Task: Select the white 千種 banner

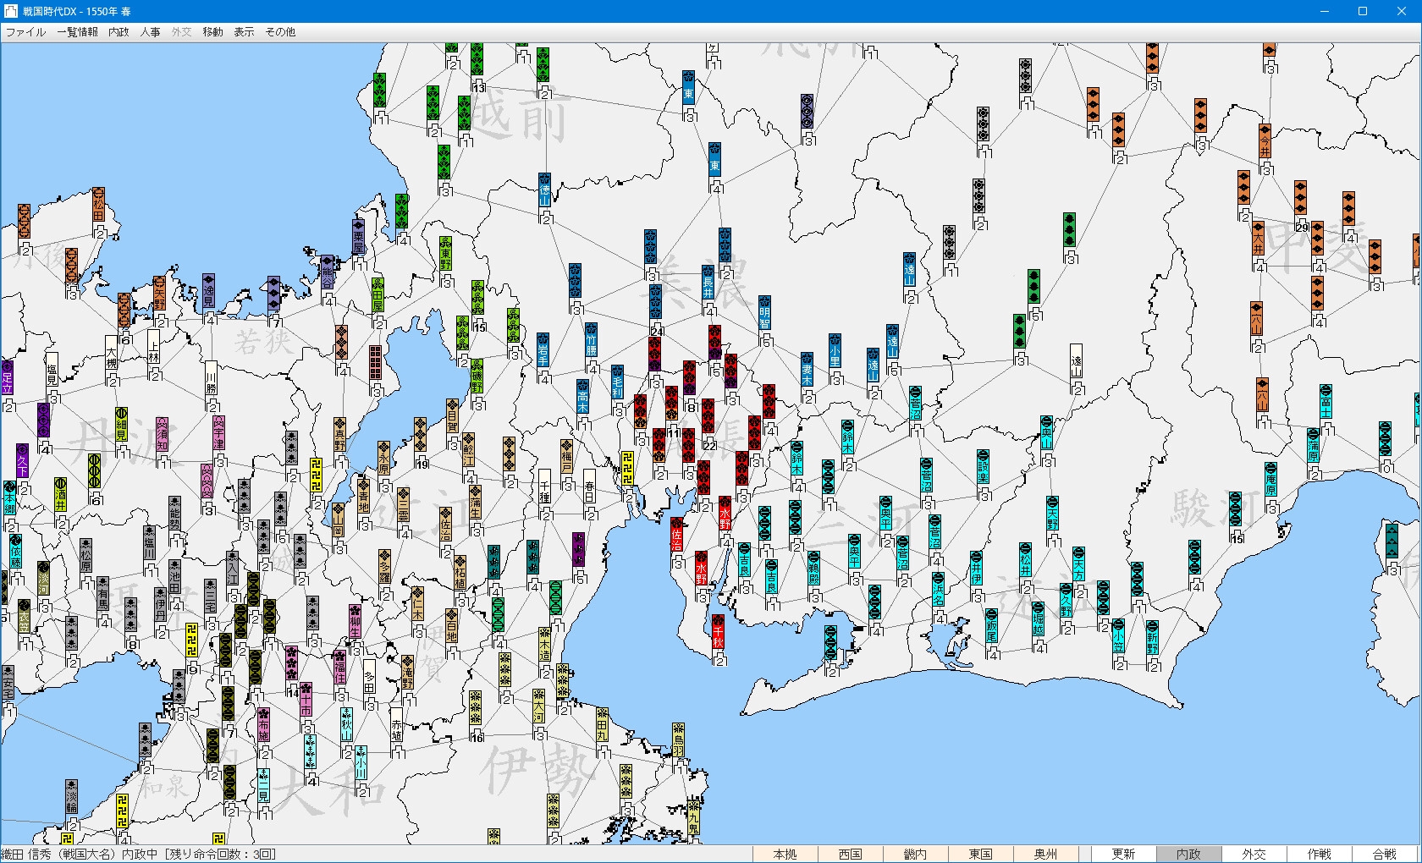Action: 545,487
